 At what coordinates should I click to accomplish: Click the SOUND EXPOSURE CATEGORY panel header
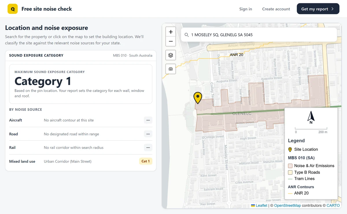(36, 55)
